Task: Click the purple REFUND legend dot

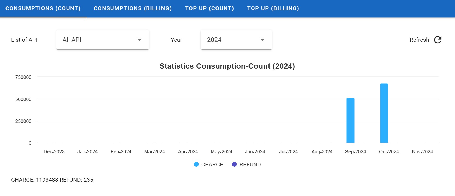Action: (x=234, y=164)
